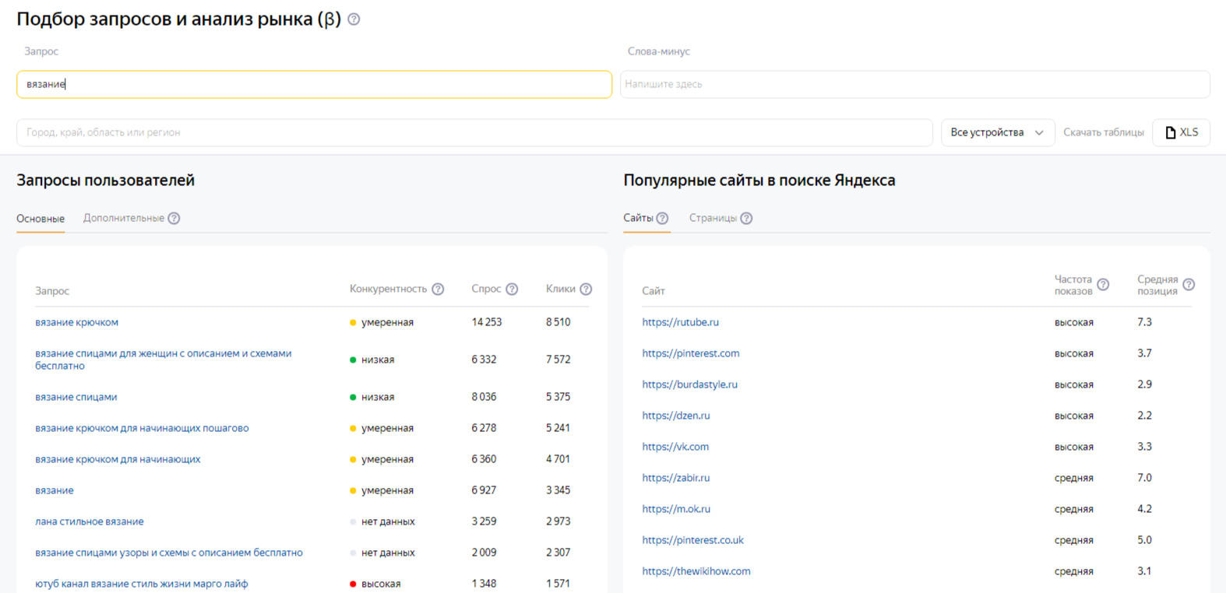
Task: Open query вязание крючком для начинающих пошагово
Action: coord(142,428)
